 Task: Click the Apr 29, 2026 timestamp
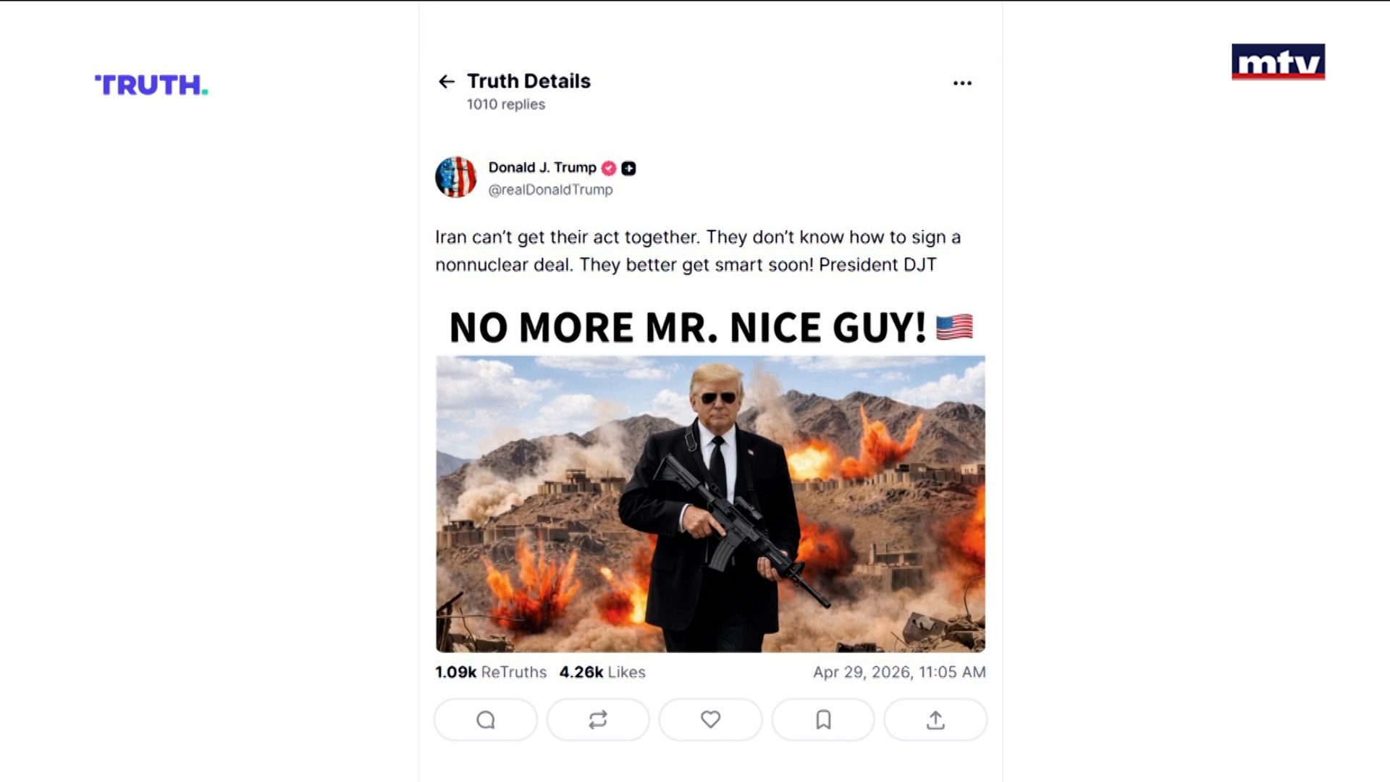coord(899,672)
